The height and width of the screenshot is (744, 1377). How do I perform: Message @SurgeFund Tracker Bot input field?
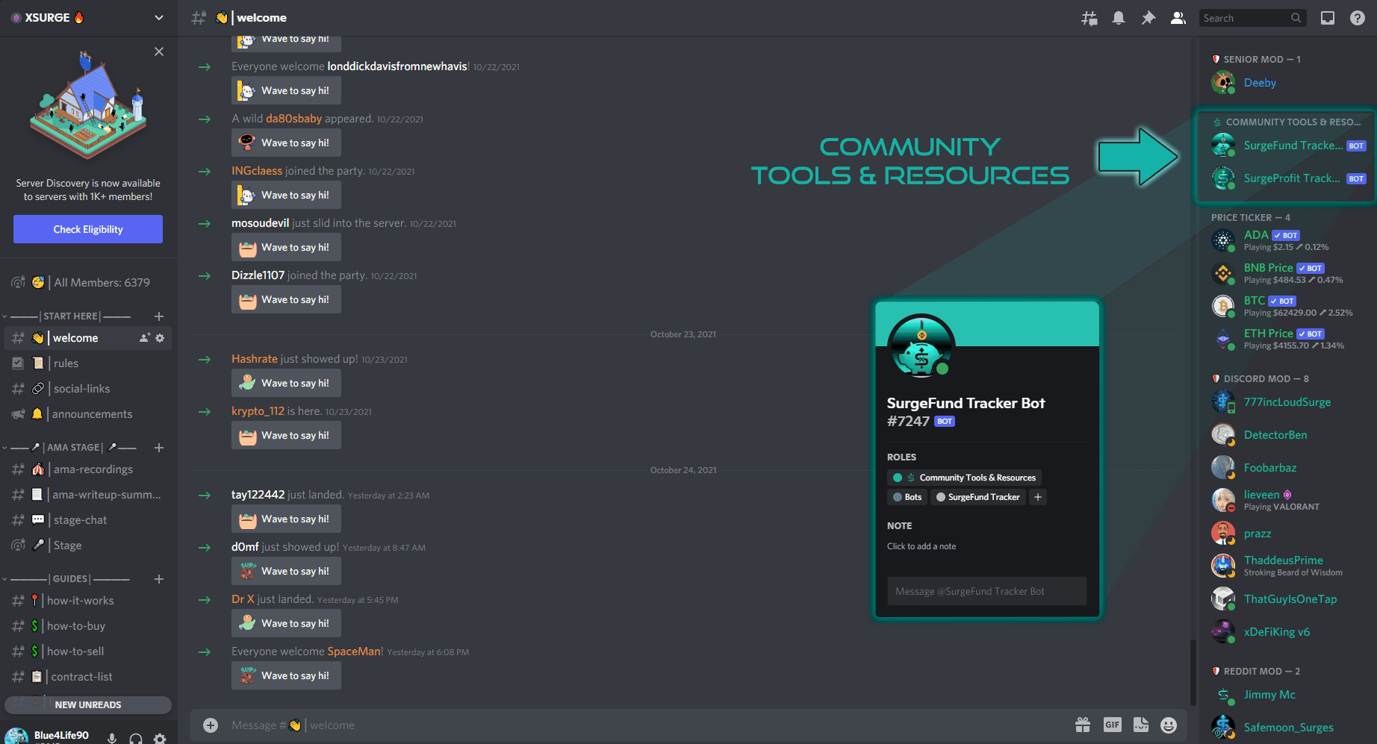pyautogui.click(x=986, y=591)
